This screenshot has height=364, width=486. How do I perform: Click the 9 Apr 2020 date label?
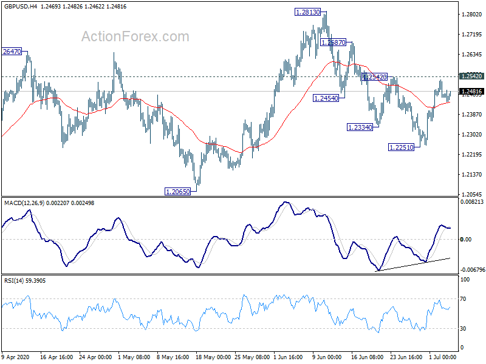coord(16,357)
